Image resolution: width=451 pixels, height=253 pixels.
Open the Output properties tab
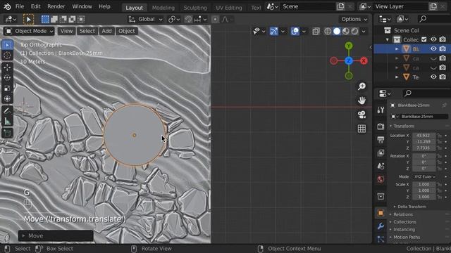[x=381, y=140]
